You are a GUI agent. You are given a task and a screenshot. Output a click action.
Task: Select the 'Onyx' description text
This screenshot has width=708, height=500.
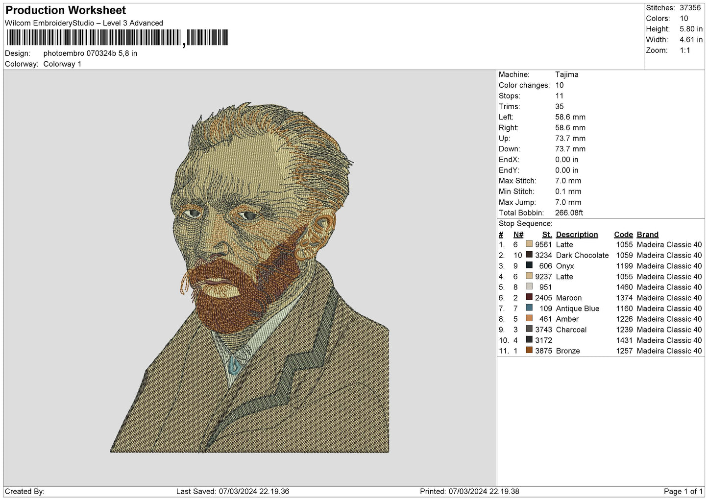coord(565,266)
